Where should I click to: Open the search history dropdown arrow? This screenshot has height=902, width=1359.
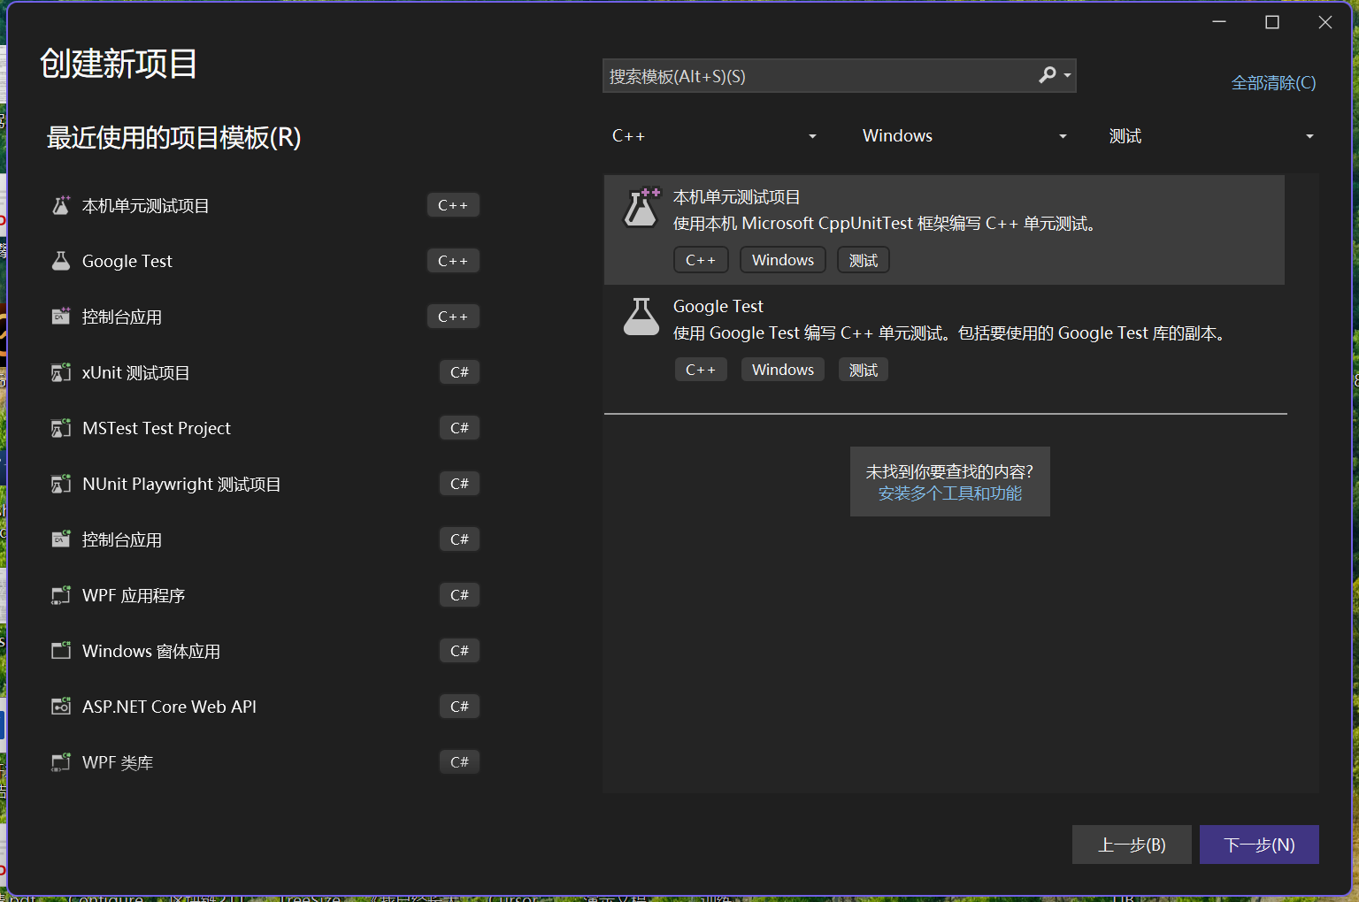1067,75
